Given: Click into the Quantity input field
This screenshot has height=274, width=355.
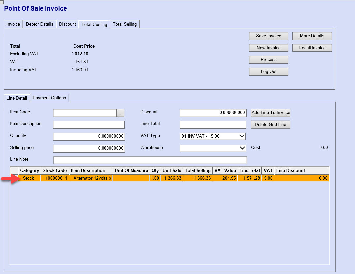Looking at the screenshot, I should pyautogui.click(x=89, y=136).
